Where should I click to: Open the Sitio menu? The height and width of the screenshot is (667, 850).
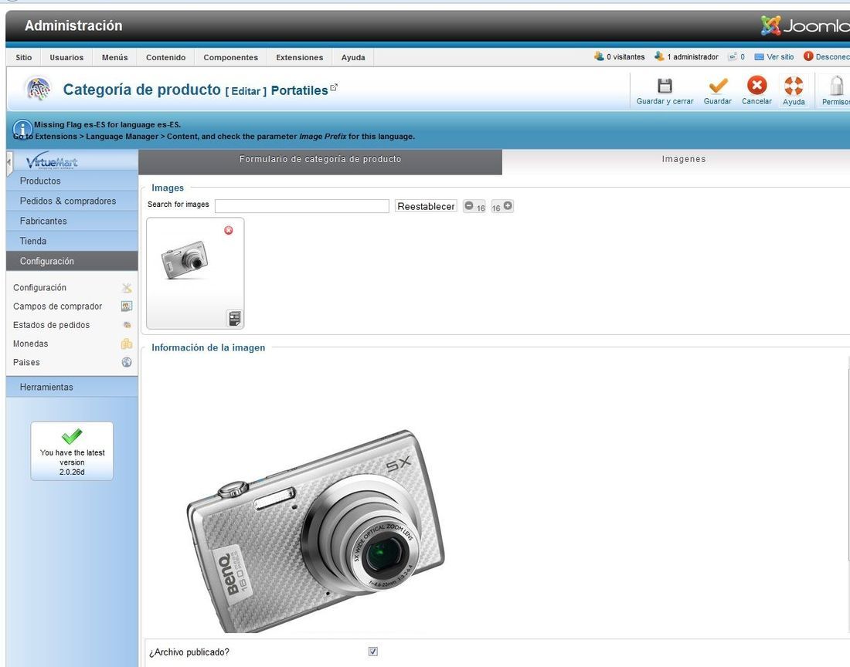click(24, 57)
